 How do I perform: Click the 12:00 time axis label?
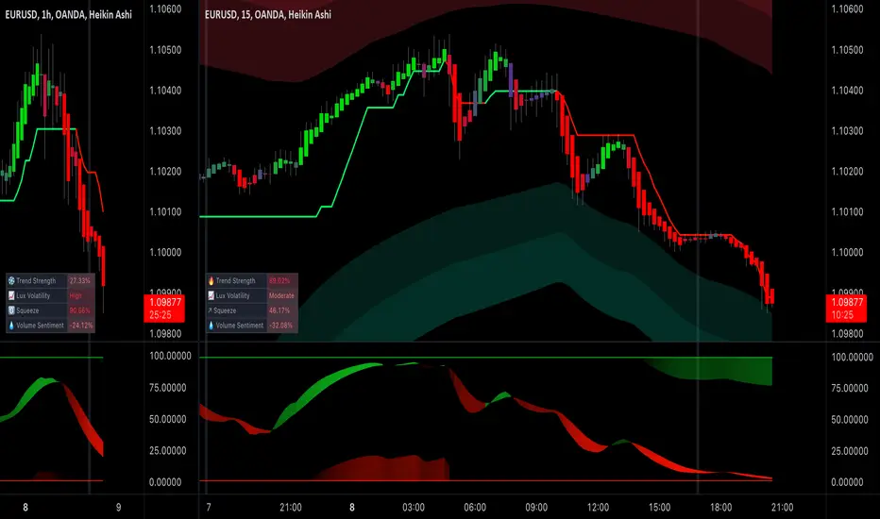click(598, 508)
